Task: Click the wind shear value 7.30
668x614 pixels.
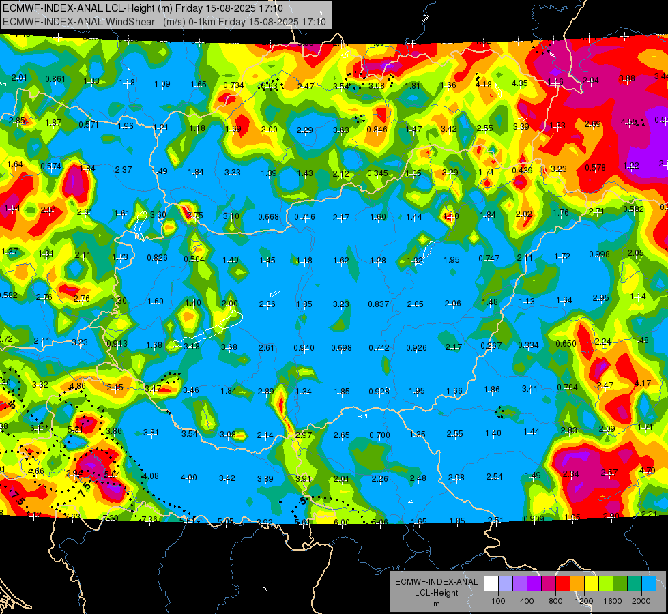Action: pyautogui.click(x=111, y=518)
